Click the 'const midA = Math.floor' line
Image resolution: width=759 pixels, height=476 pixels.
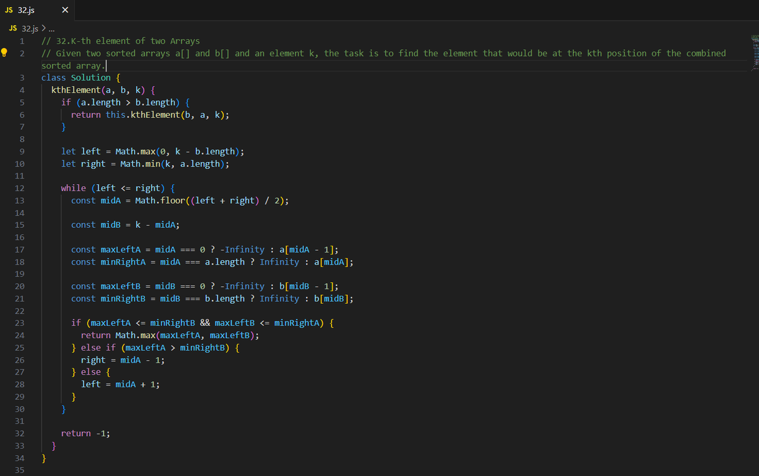click(x=180, y=201)
